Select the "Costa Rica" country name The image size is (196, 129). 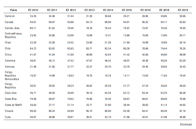point(11,99)
